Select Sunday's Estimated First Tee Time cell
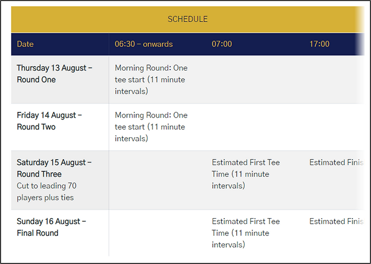Image resolution: width=371 pixels, height=264 pixels. 246,233
